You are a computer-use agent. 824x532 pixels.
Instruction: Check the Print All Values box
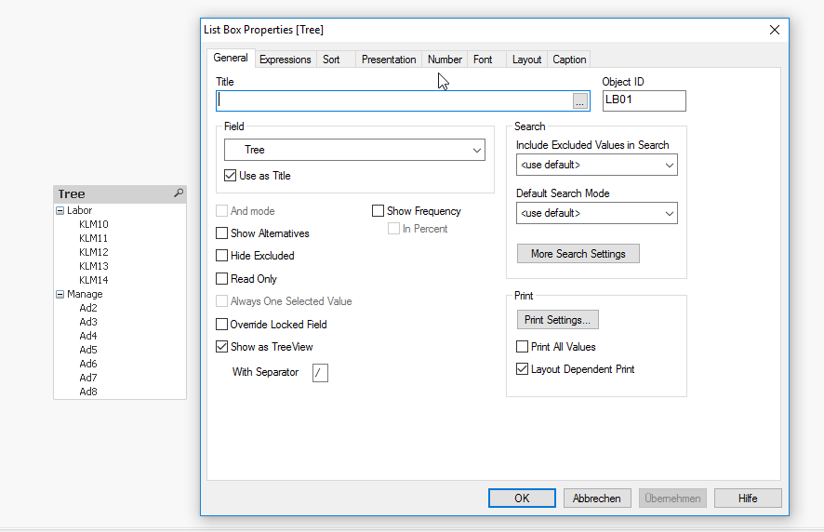pyautogui.click(x=523, y=347)
